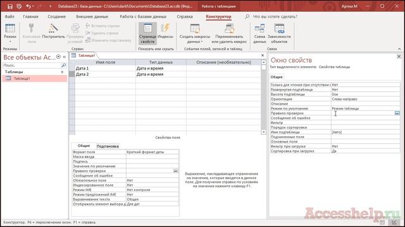Click the Индексированное поле value
405x227 pixels.
(x=152, y=185)
